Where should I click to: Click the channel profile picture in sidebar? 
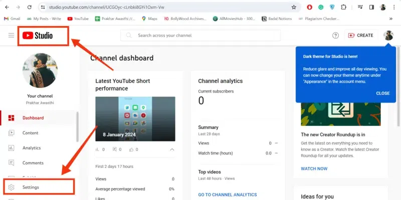point(40,70)
